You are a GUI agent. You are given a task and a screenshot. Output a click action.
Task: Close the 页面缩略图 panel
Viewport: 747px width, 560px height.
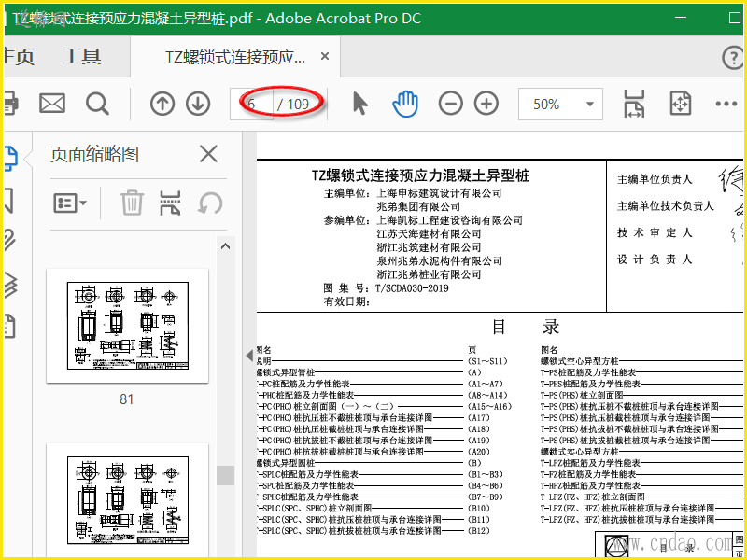(208, 154)
